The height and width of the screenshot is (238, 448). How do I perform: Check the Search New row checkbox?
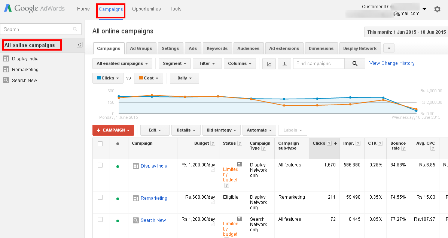point(100,219)
